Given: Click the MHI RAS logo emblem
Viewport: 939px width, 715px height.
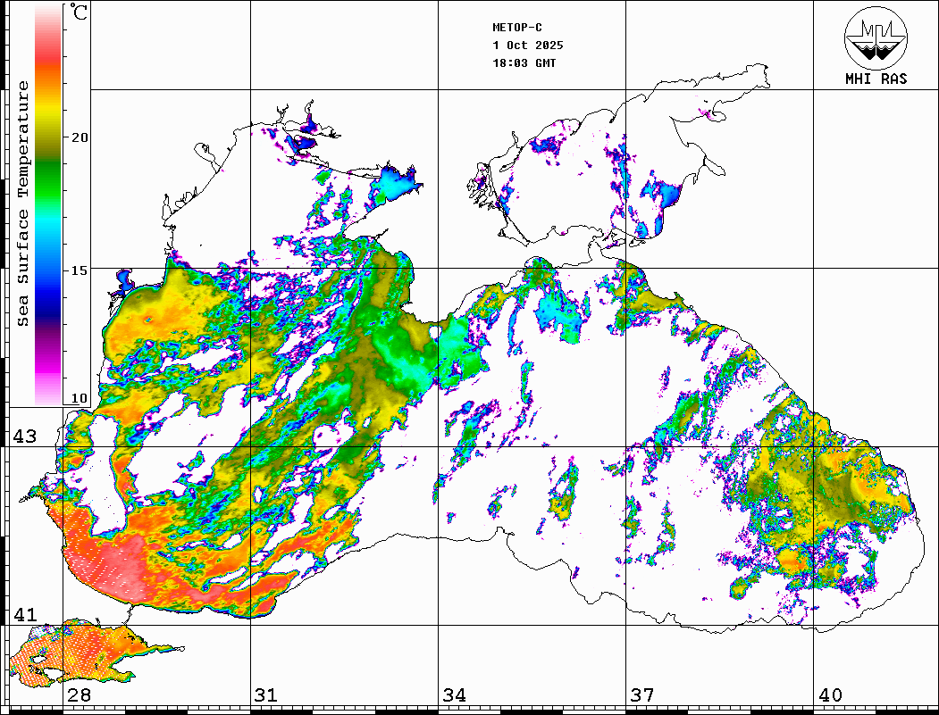Looking at the screenshot, I should pos(876,39).
